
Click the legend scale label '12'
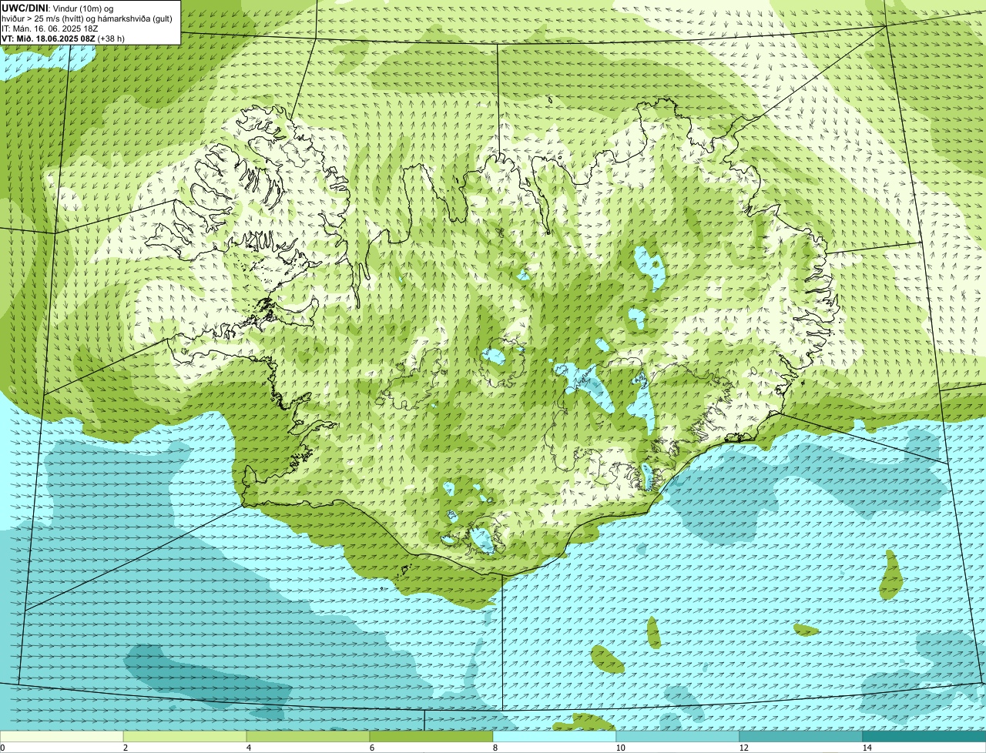coord(743,748)
